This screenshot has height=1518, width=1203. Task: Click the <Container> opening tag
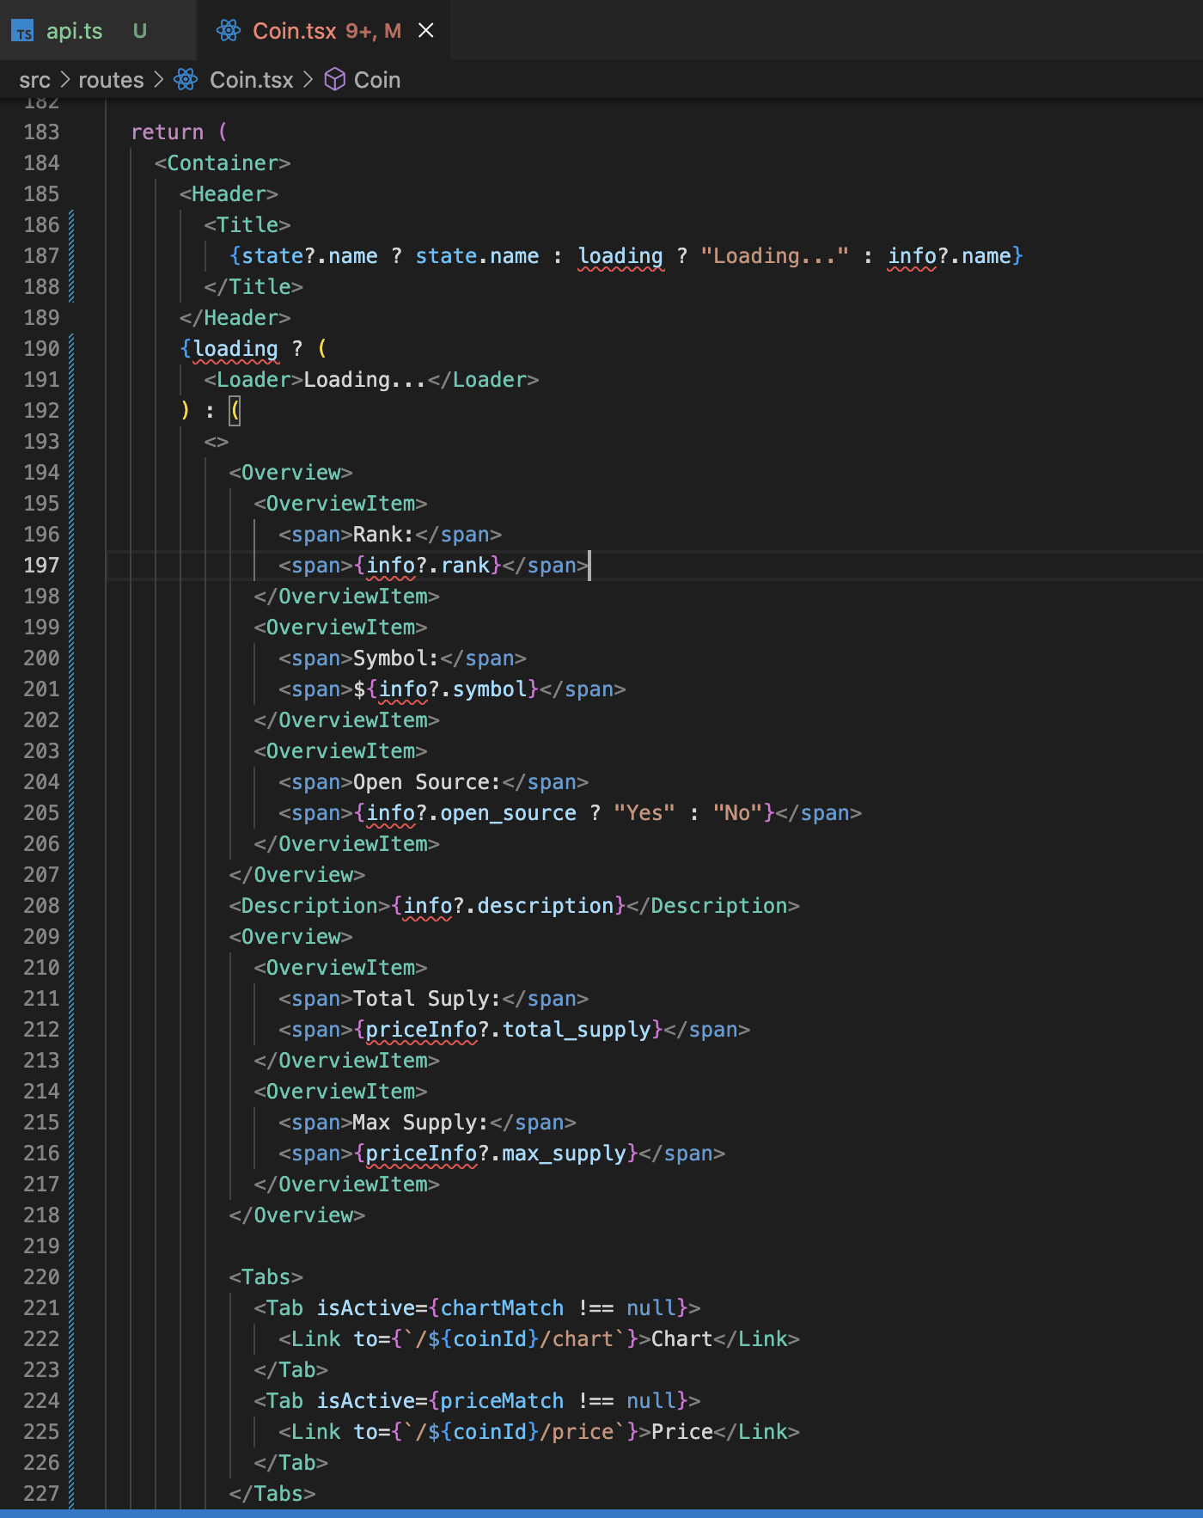[223, 163]
